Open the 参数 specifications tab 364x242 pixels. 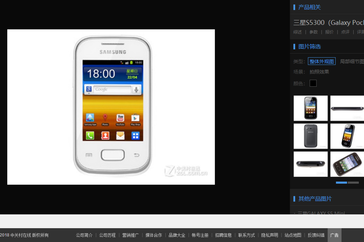(x=313, y=32)
